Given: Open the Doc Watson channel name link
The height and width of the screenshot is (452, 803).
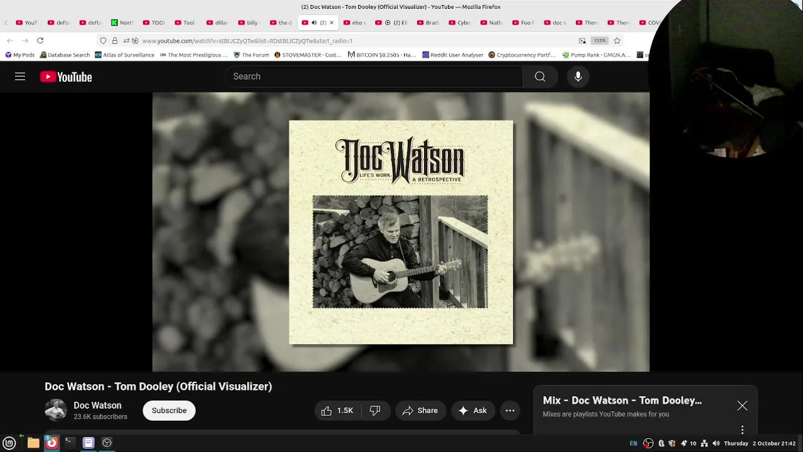Looking at the screenshot, I should (x=97, y=406).
